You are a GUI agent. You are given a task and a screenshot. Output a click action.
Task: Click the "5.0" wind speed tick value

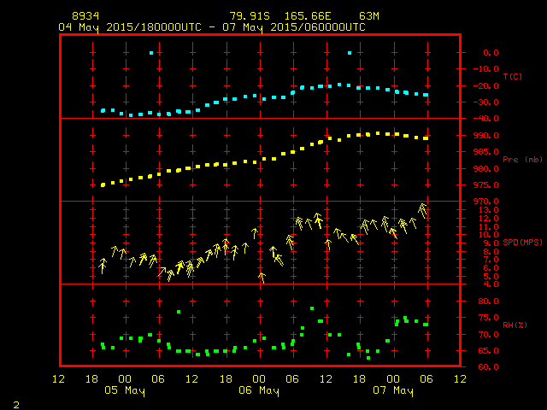(491, 276)
